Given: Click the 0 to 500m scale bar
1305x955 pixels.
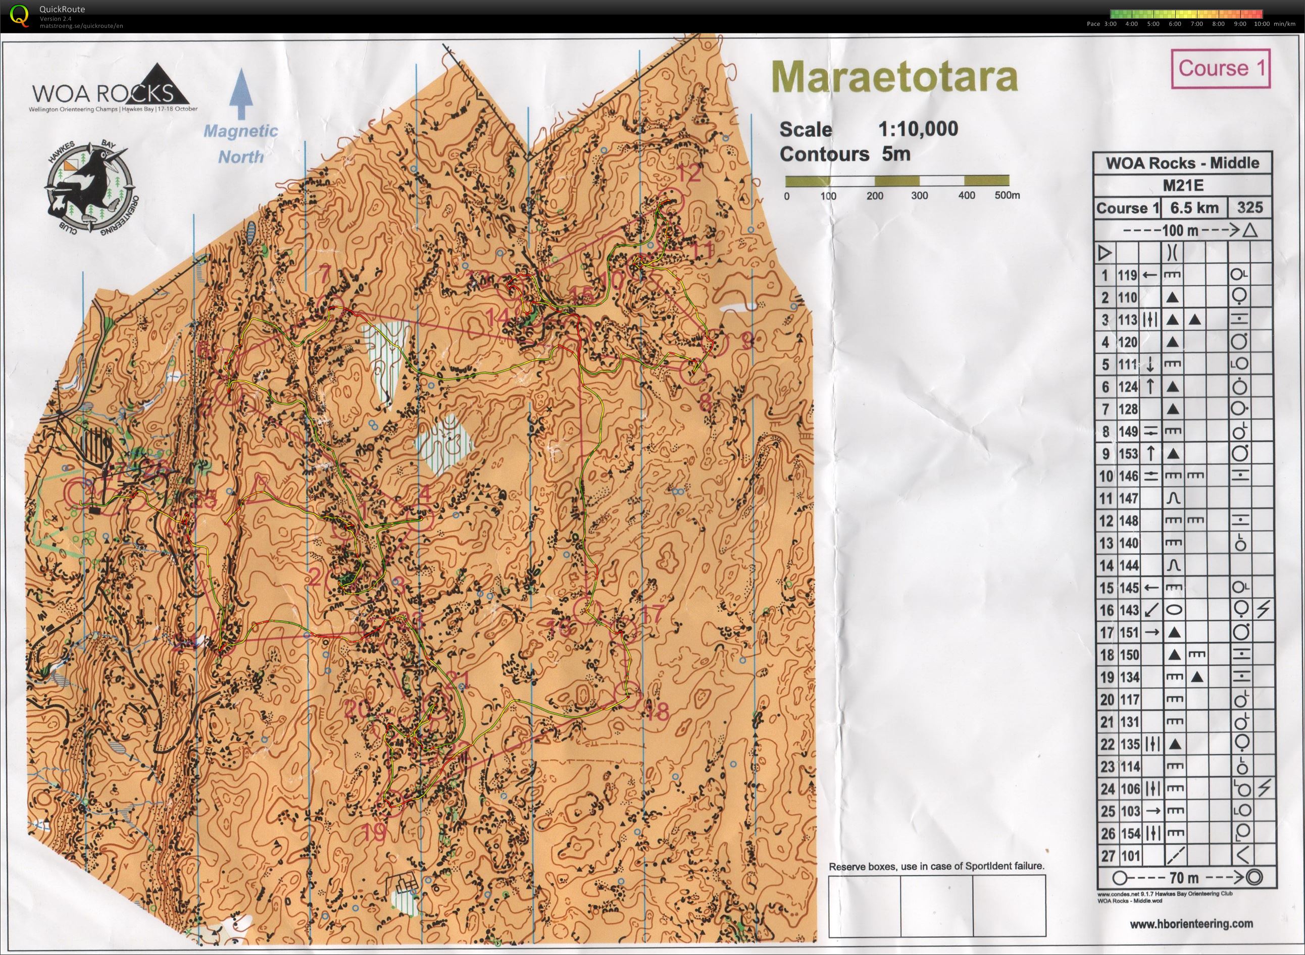Looking at the screenshot, I should point(897,181).
